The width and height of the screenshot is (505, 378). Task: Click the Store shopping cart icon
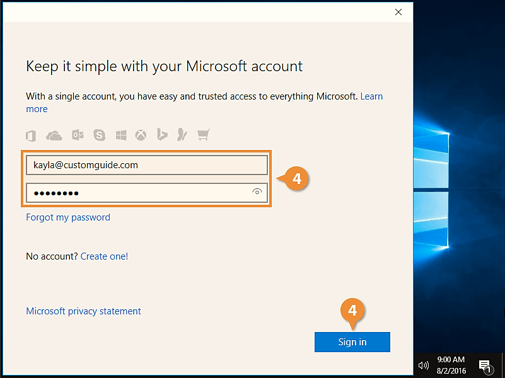coord(203,135)
